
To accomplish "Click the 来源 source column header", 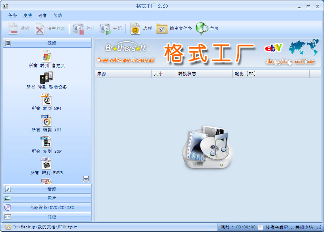I will (123, 74).
